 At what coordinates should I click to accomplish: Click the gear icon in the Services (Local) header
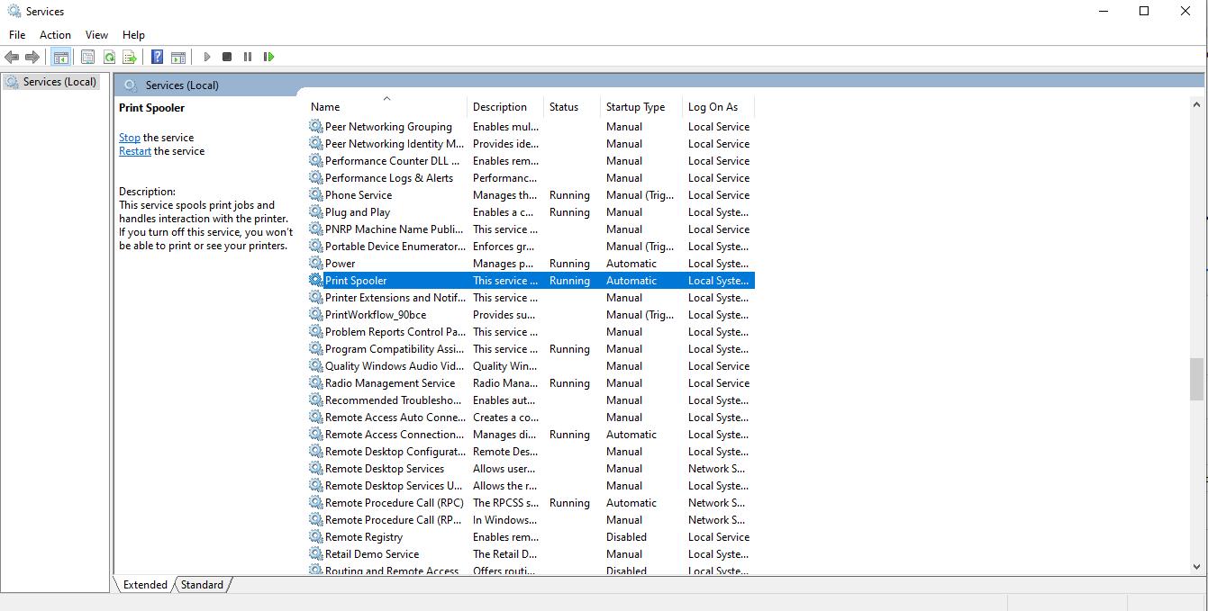(x=131, y=85)
